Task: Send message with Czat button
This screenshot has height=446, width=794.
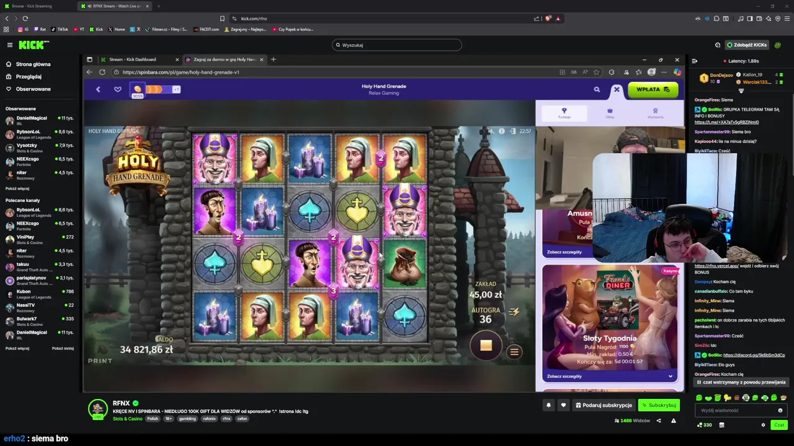Action: click(779, 425)
